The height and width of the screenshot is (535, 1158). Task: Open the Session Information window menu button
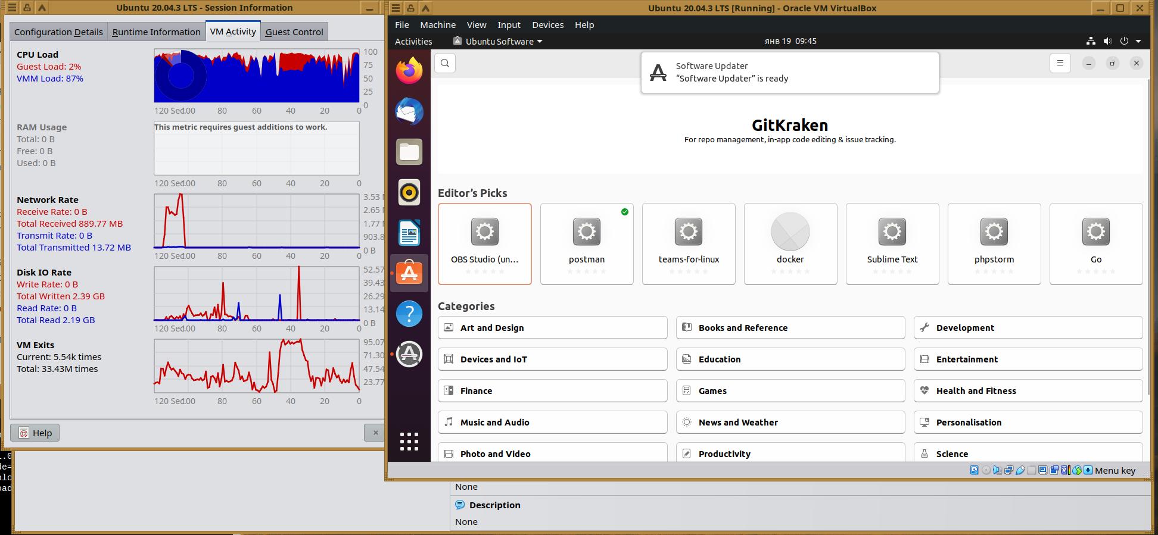[11, 8]
